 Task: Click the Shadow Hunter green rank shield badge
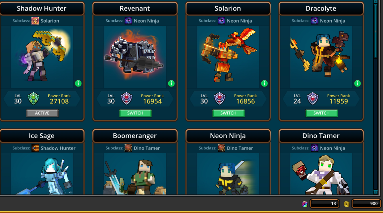coord(33,99)
